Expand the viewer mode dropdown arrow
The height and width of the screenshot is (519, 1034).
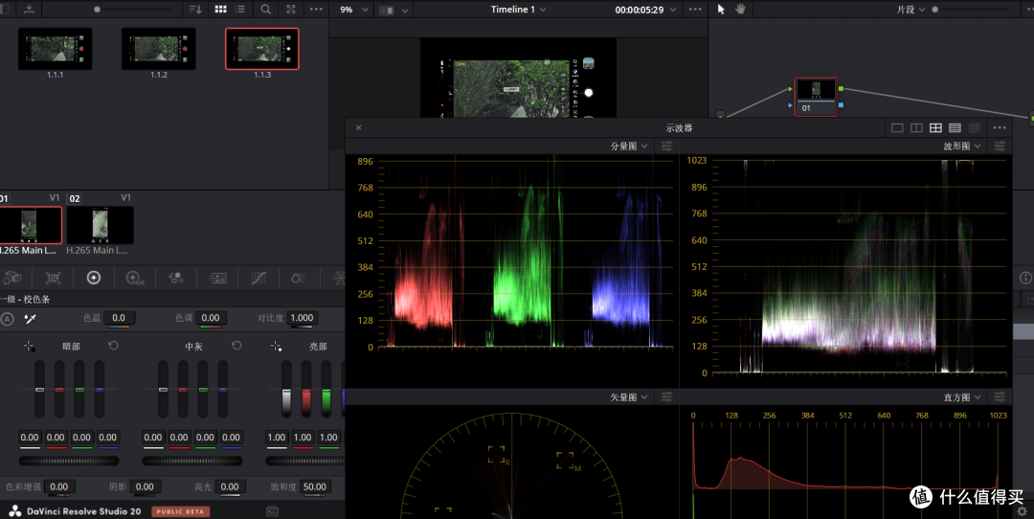[404, 11]
